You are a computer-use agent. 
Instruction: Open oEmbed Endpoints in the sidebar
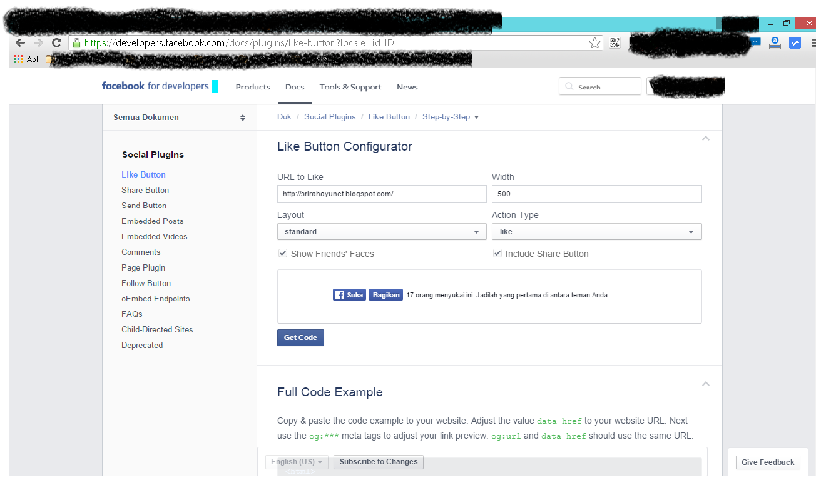[156, 299]
